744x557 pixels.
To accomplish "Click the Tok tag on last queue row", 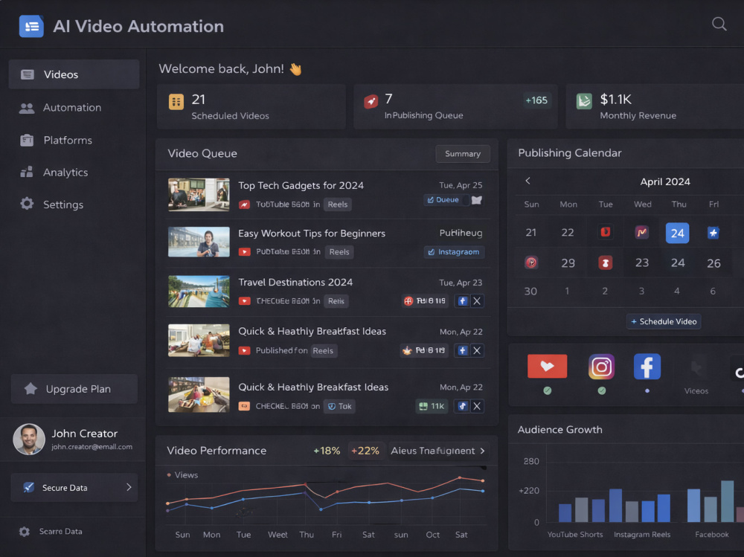I will 340,406.
